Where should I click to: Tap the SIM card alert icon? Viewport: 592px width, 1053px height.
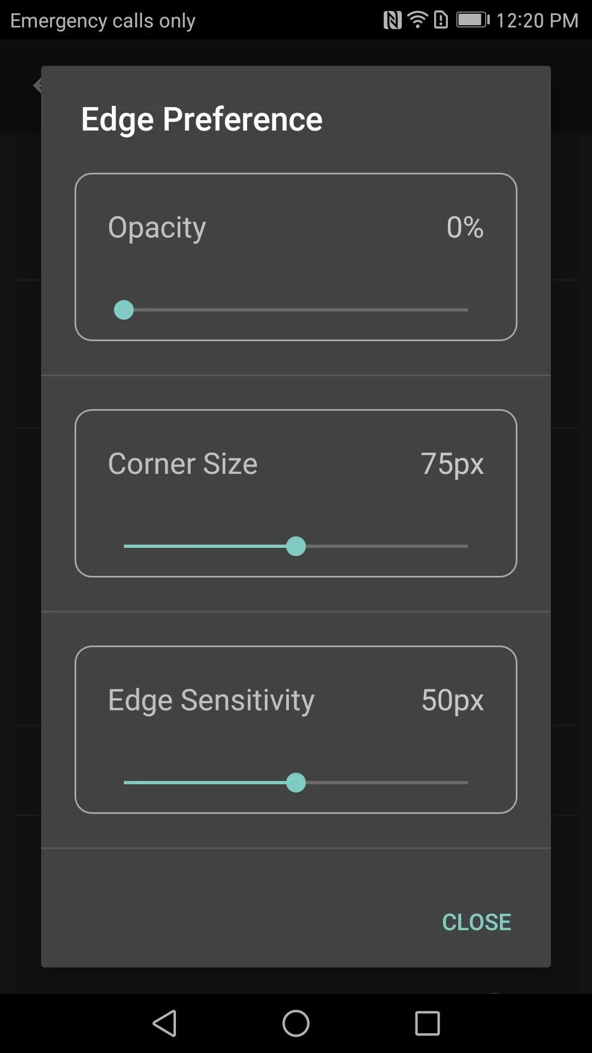(x=441, y=20)
